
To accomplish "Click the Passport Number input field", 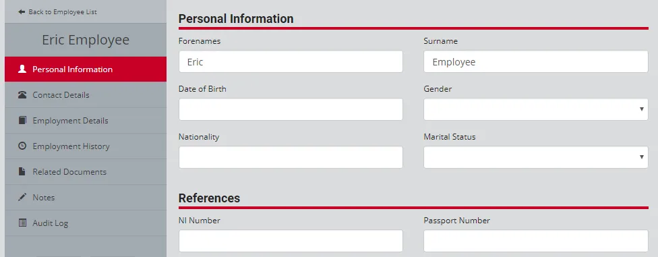I will 536,241.
